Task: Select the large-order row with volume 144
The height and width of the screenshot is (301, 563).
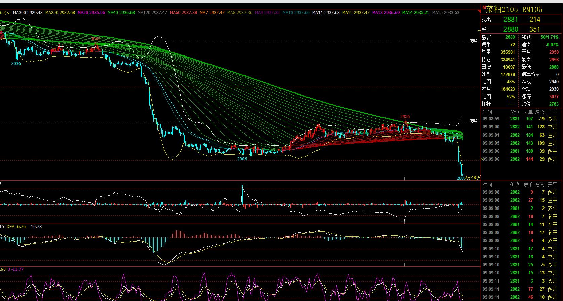Action: pyautogui.click(x=520, y=159)
